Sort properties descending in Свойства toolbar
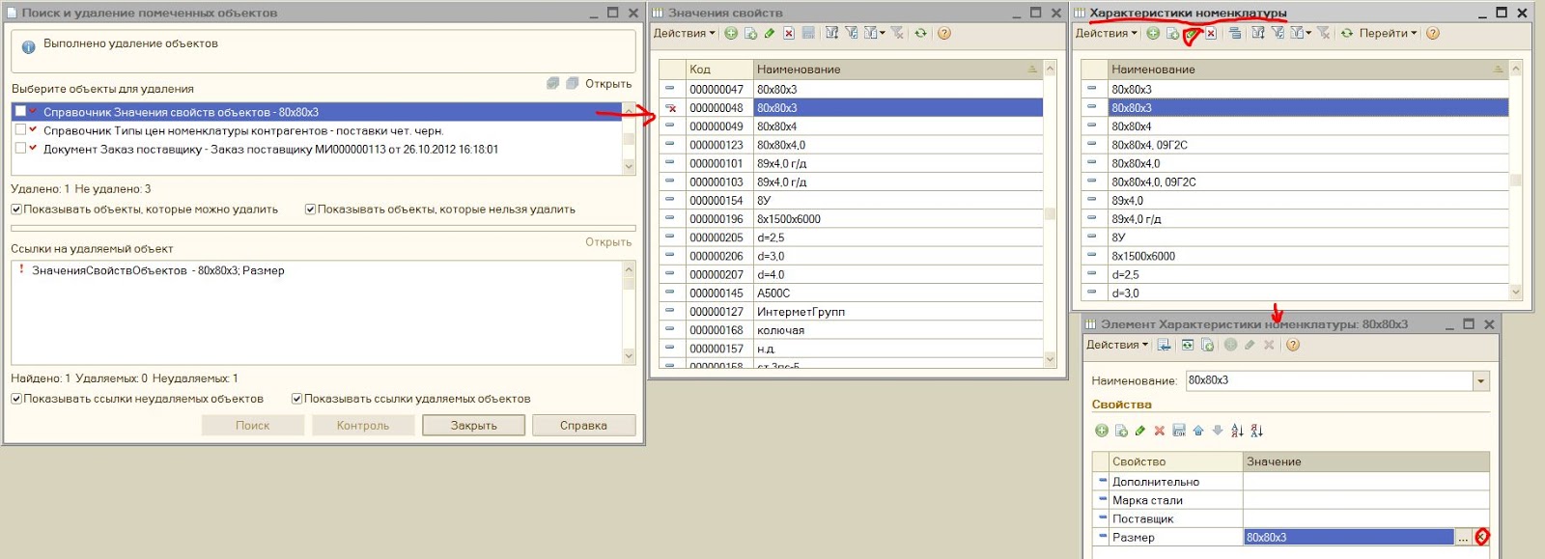Viewport: 1545px width, 559px height. [x=1256, y=431]
